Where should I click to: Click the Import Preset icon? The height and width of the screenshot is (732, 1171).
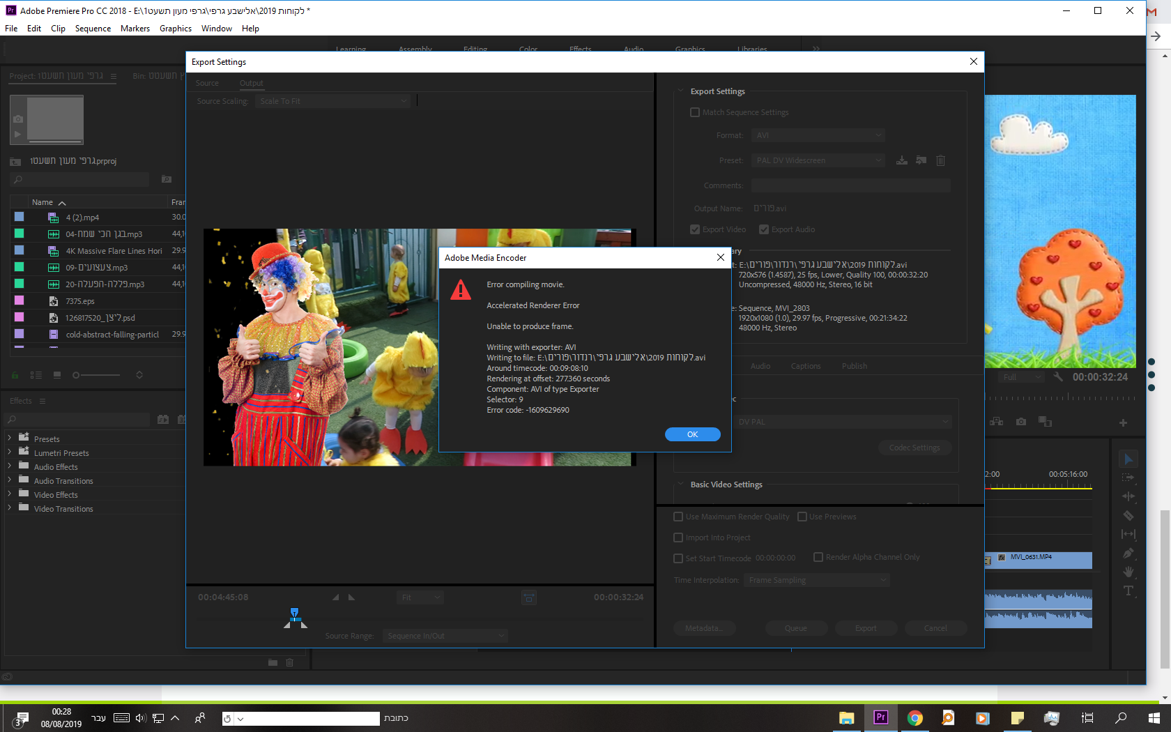pyautogui.click(x=921, y=160)
